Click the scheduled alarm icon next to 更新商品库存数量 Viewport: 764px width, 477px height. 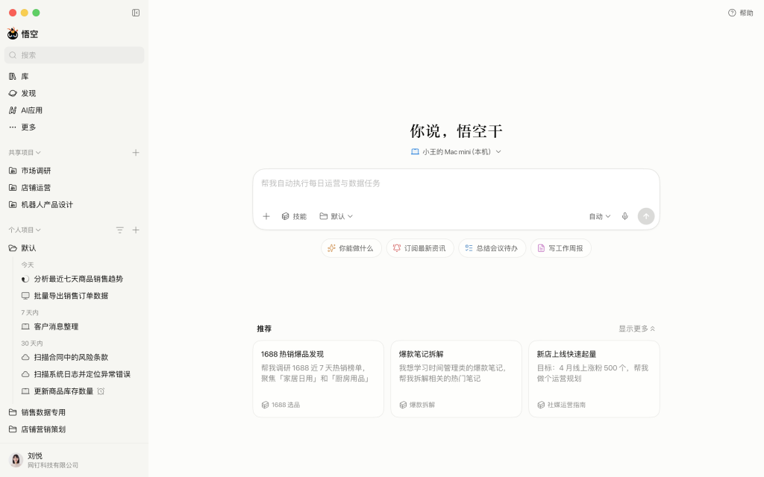(101, 391)
